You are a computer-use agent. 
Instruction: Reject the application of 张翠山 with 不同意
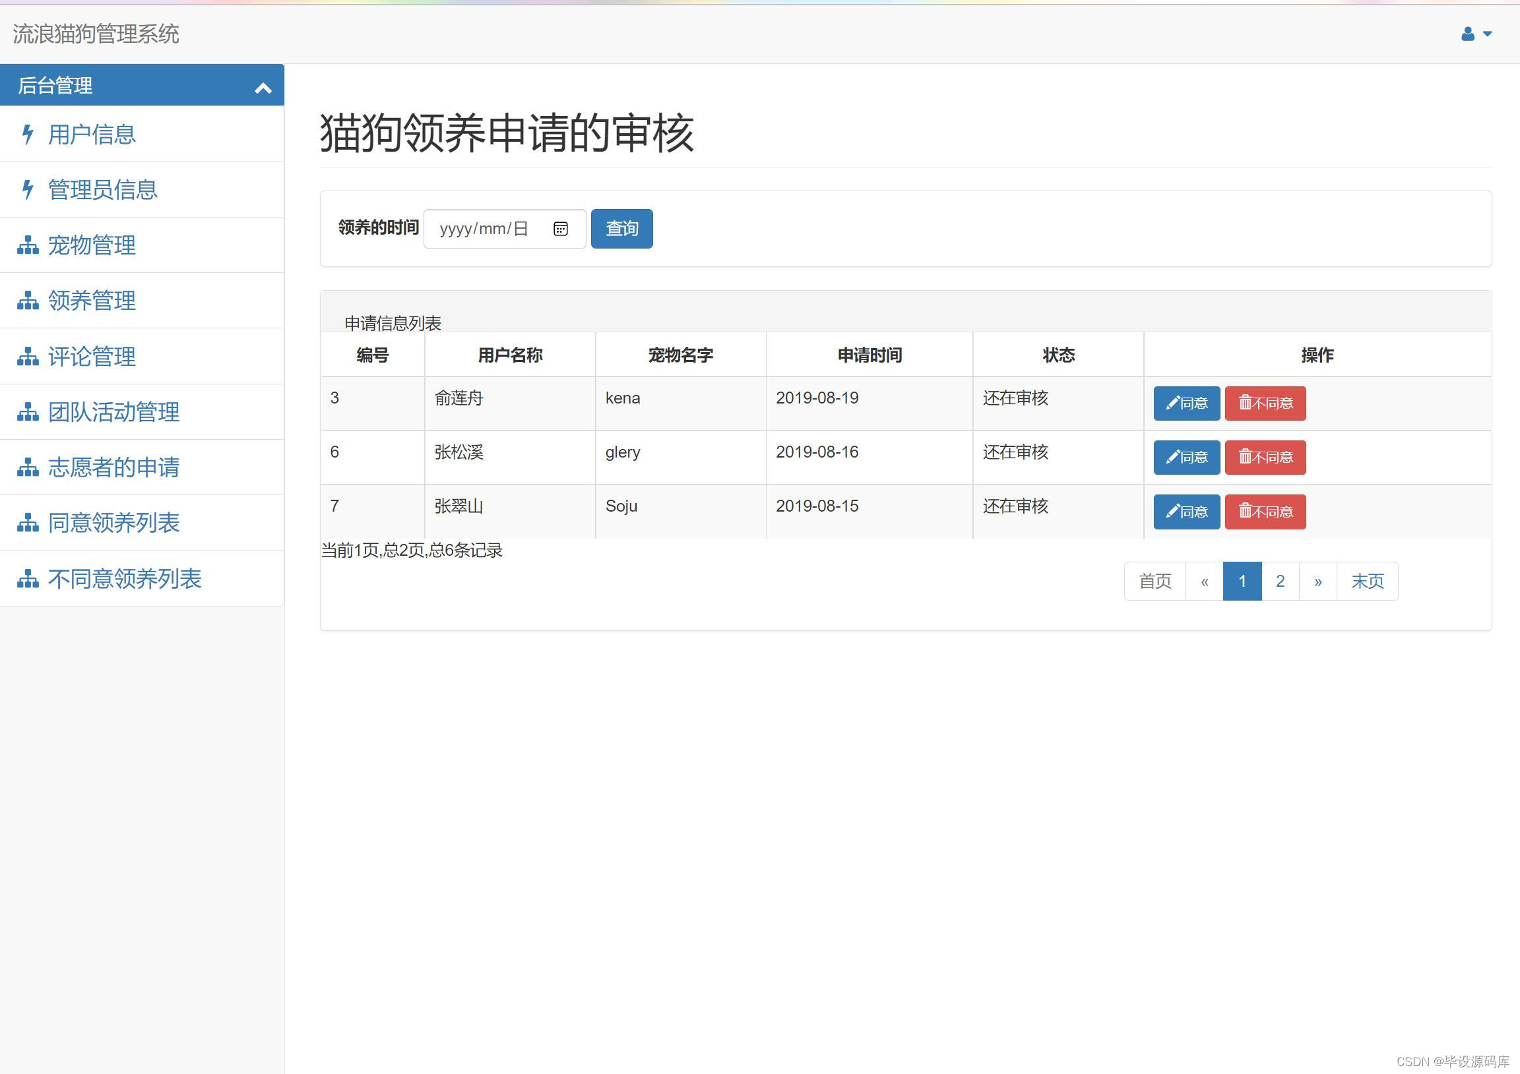tap(1265, 512)
